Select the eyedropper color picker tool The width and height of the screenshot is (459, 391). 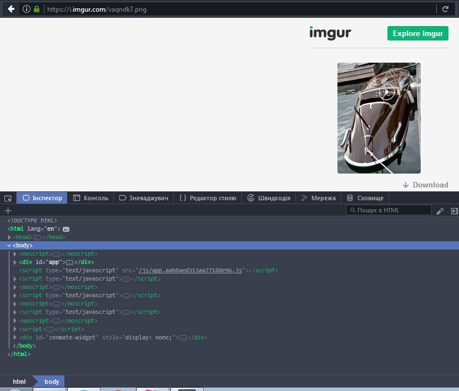point(440,211)
